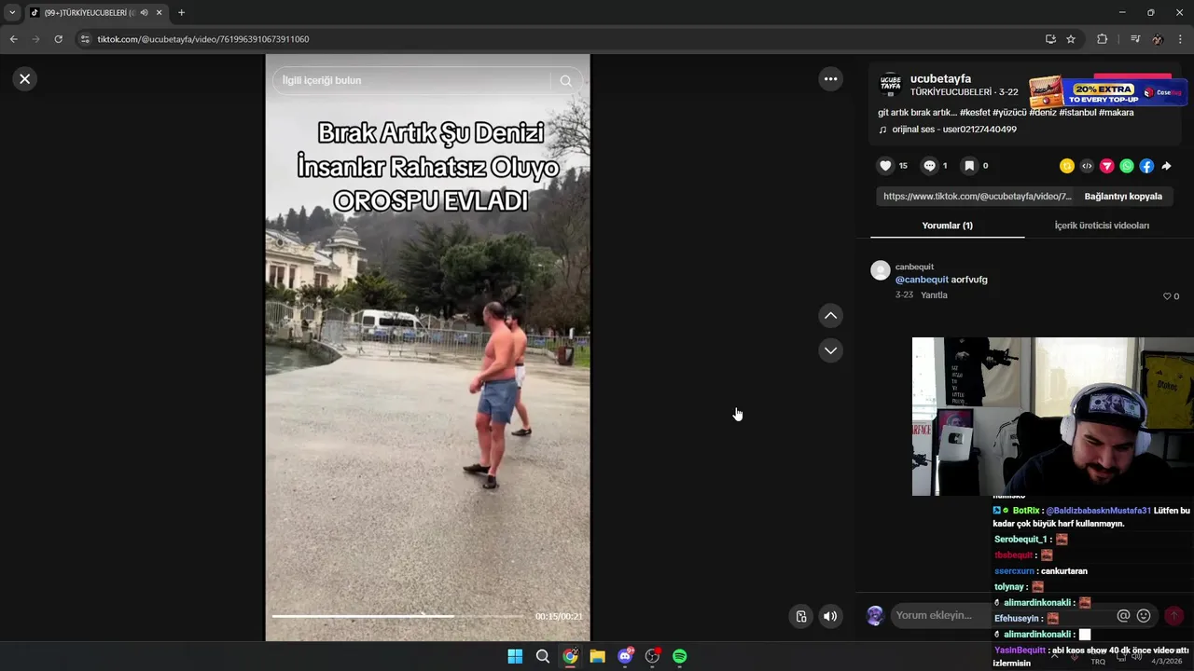Open the Chrome three-dot menu
Viewport: 1194px width, 671px height.
[x=1180, y=39]
